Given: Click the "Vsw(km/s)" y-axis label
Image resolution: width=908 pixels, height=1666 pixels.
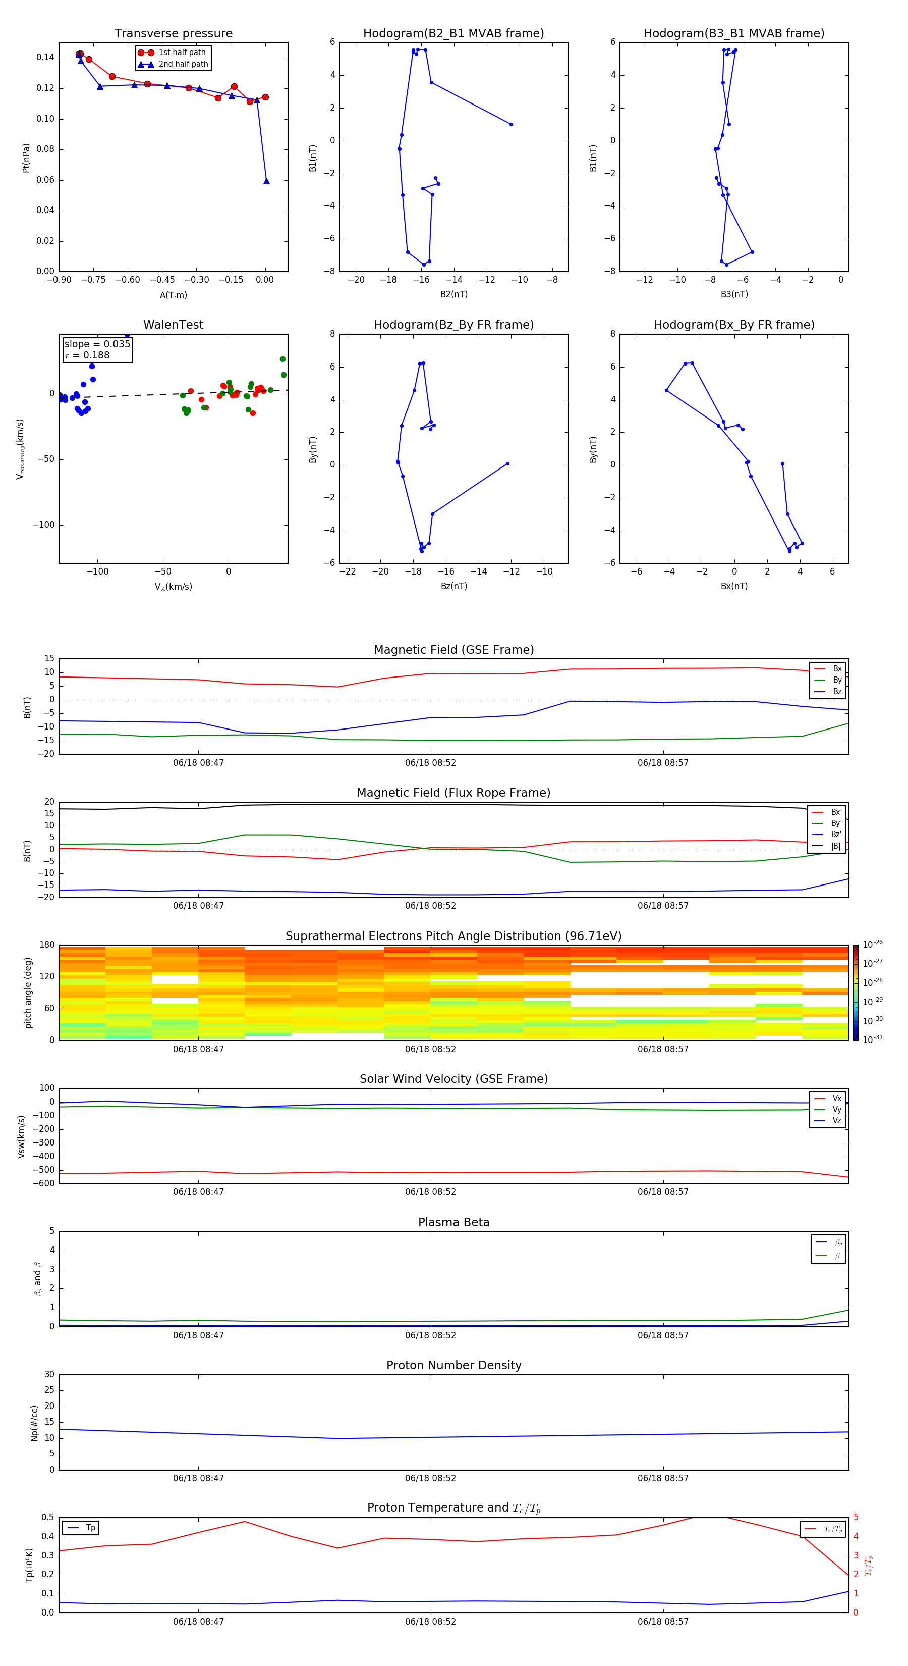Looking at the screenshot, I should tap(21, 1136).
